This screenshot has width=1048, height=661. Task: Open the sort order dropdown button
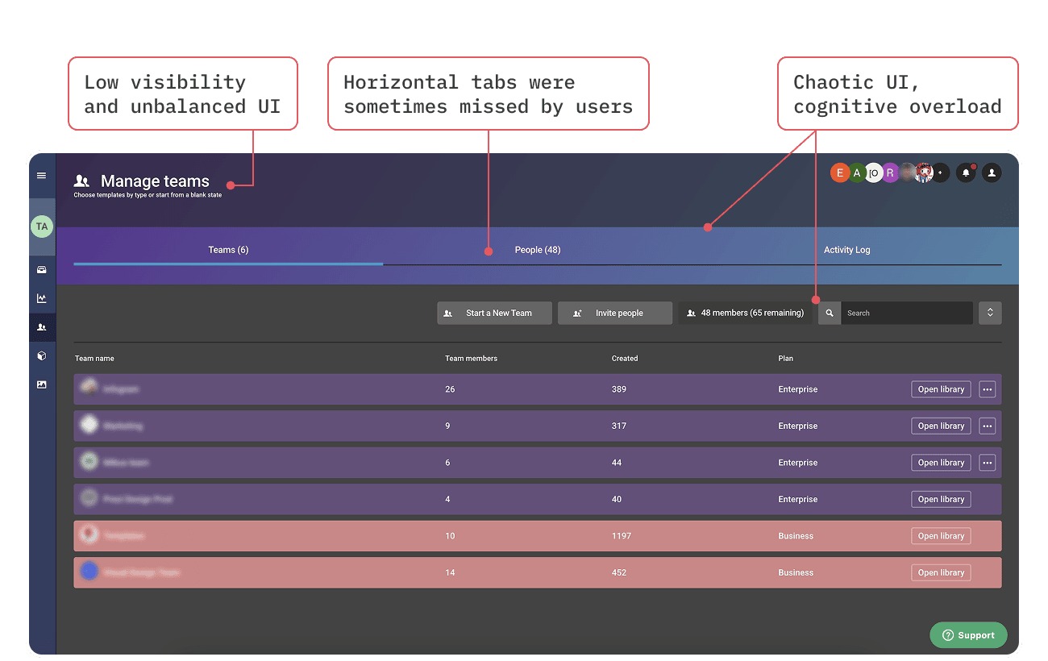coord(990,313)
